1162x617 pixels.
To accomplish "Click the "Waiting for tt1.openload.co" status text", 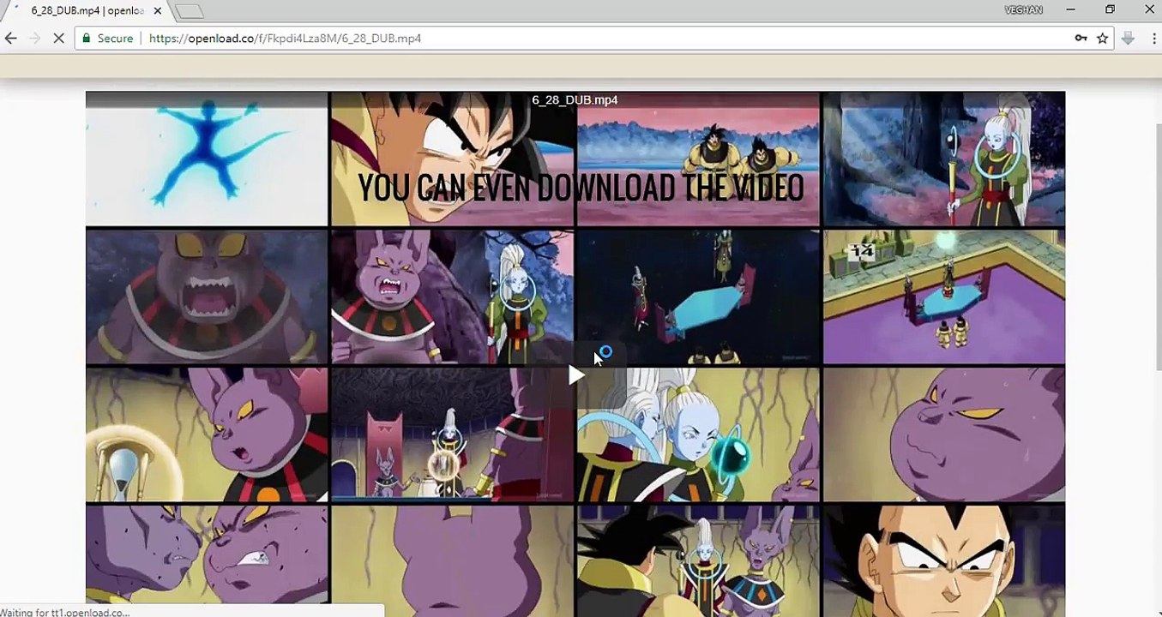I will pyautogui.click(x=65, y=612).
